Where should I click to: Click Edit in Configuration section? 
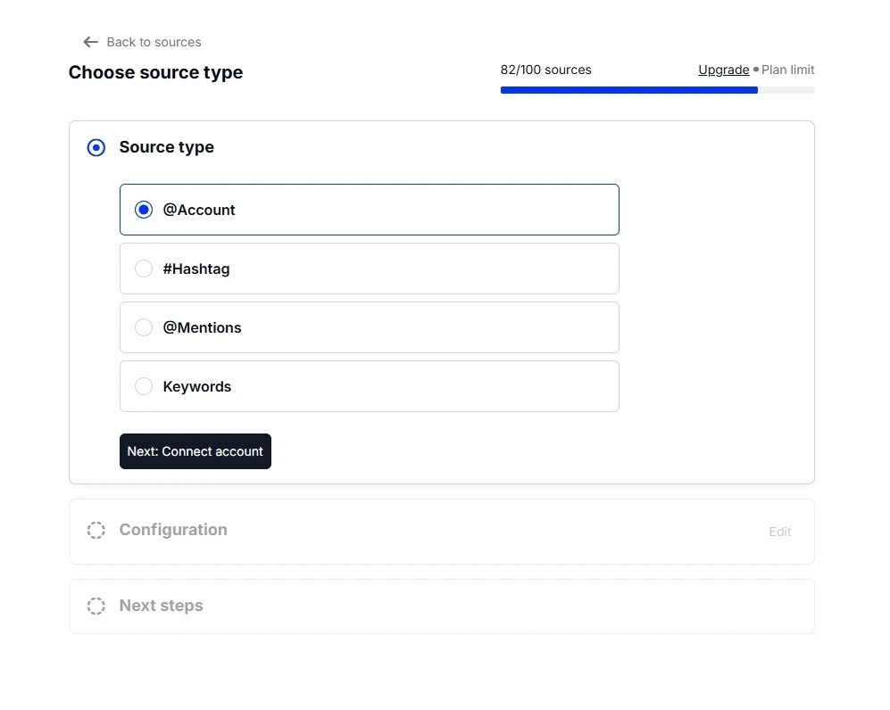(x=780, y=532)
